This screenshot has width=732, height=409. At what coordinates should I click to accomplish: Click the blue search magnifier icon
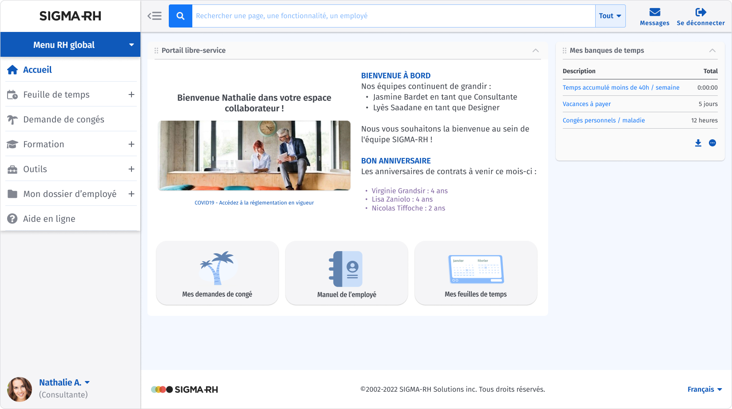180,16
